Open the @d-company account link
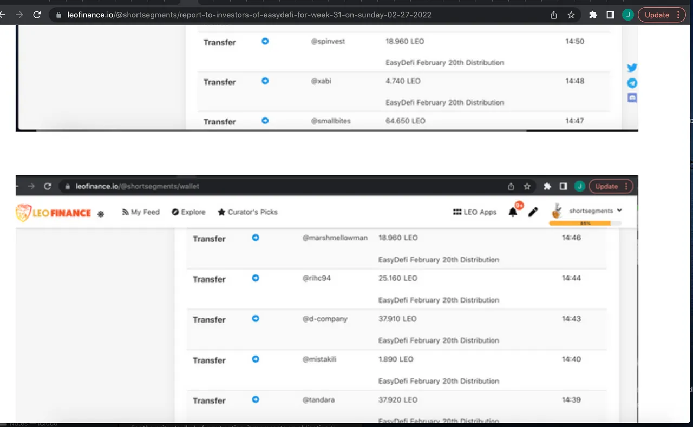Image resolution: width=693 pixels, height=427 pixels. [325, 319]
